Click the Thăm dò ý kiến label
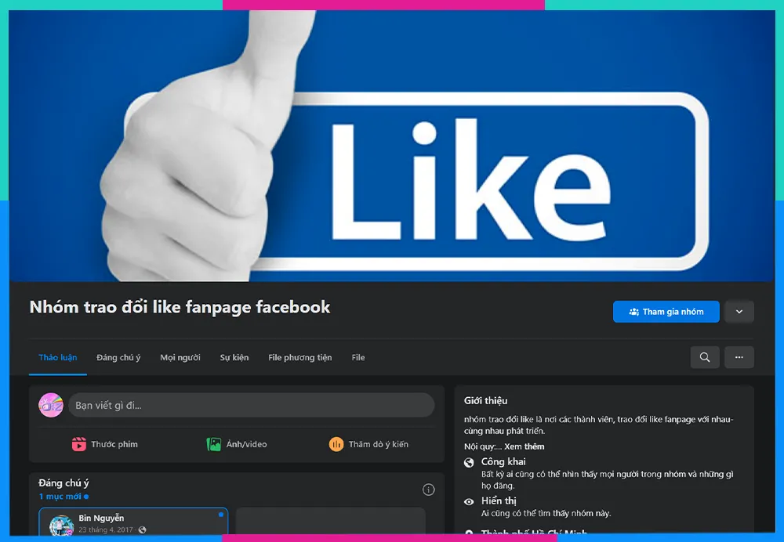Image resolution: width=784 pixels, height=542 pixels. coord(379,444)
